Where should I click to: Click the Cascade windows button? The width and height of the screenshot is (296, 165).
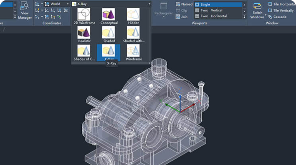click(x=277, y=17)
